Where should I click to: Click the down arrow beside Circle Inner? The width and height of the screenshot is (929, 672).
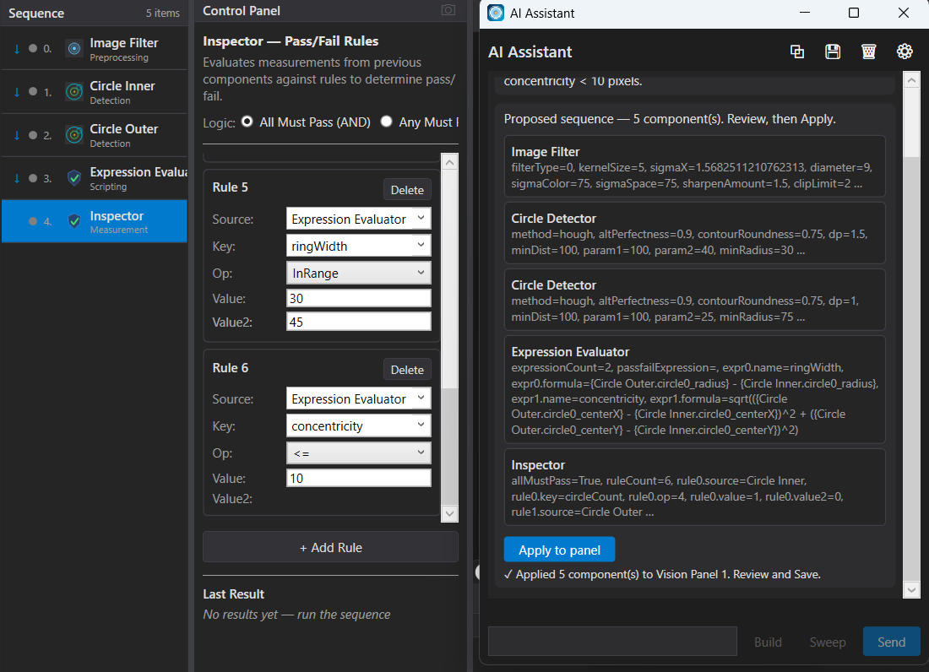[17, 92]
